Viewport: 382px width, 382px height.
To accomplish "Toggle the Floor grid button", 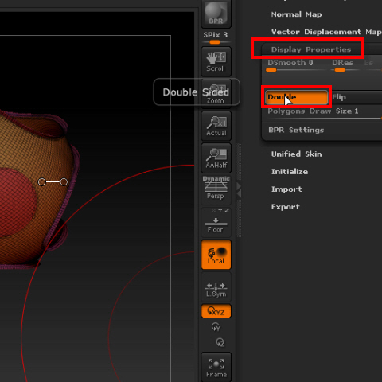I will 216,222.
